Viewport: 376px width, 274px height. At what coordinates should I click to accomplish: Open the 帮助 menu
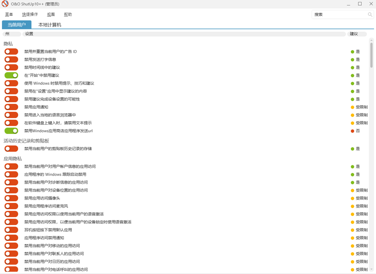[68, 15]
